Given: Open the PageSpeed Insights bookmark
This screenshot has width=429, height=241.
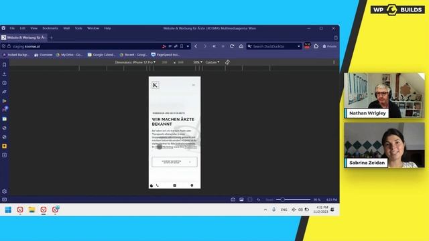Looking at the screenshot, I should click(x=166, y=55).
